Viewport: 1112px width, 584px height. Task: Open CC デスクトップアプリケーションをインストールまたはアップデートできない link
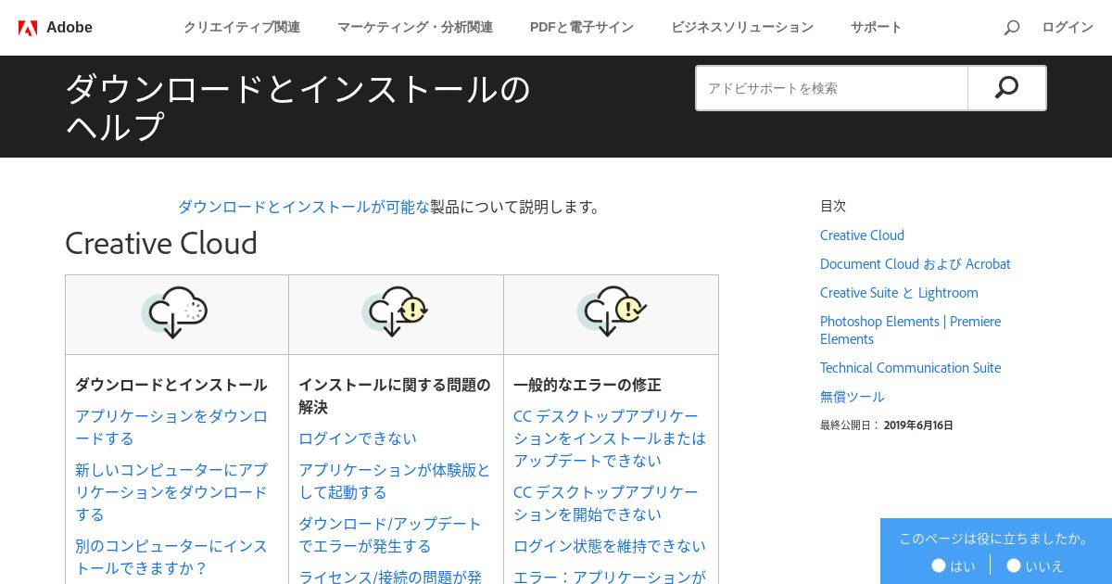(x=610, y=438)
